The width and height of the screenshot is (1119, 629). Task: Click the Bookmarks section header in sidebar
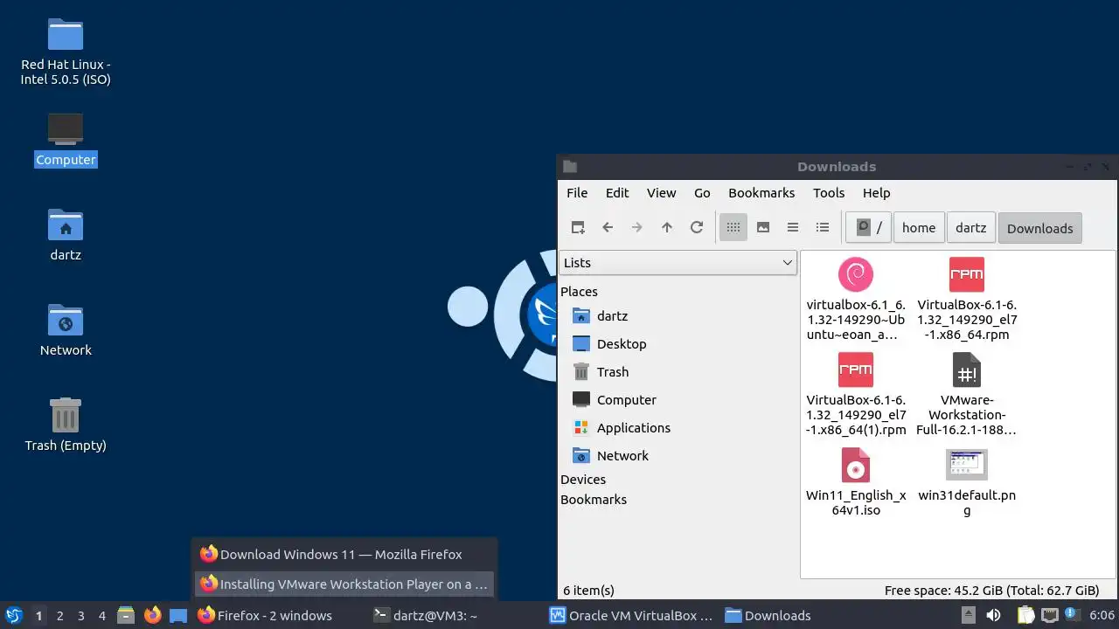click(594, 500)
